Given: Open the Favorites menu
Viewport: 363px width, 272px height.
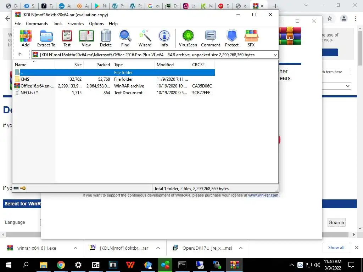Looking at the screenshot, I should pos(76,24).
